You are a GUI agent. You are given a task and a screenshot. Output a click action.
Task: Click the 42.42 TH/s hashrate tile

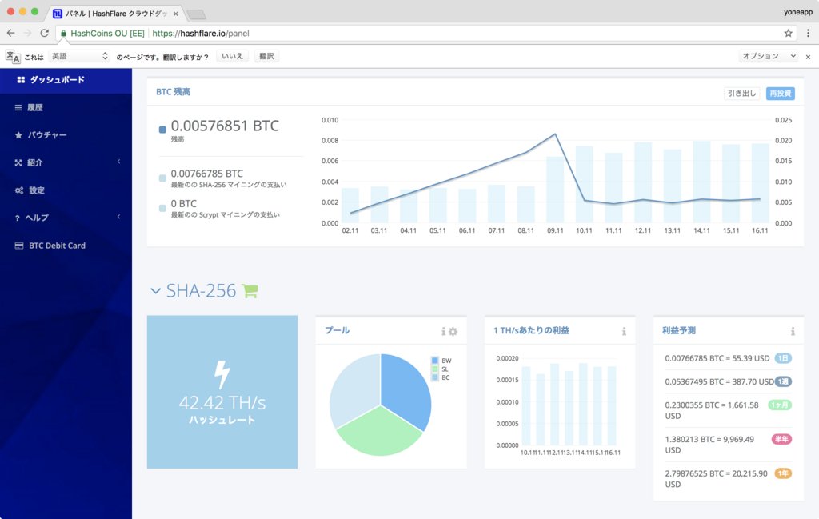click(x=222, y=392)
